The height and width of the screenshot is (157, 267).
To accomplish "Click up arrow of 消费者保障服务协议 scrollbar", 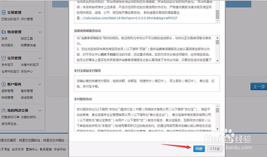I will [x=217, y=38].
